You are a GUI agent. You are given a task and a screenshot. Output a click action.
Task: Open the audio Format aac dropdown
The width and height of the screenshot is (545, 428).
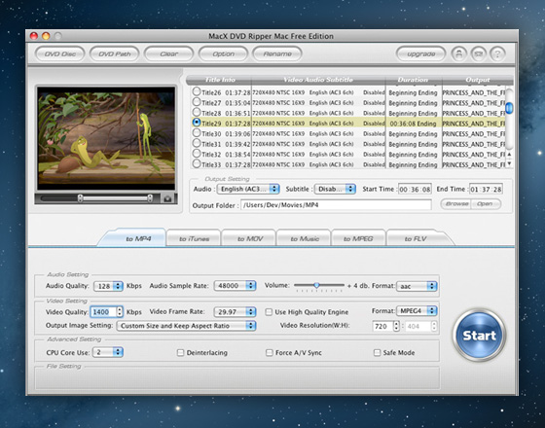click(417, 286)
